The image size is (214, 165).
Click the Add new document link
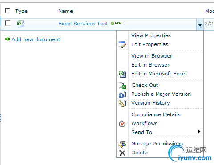tap(36, 39)
